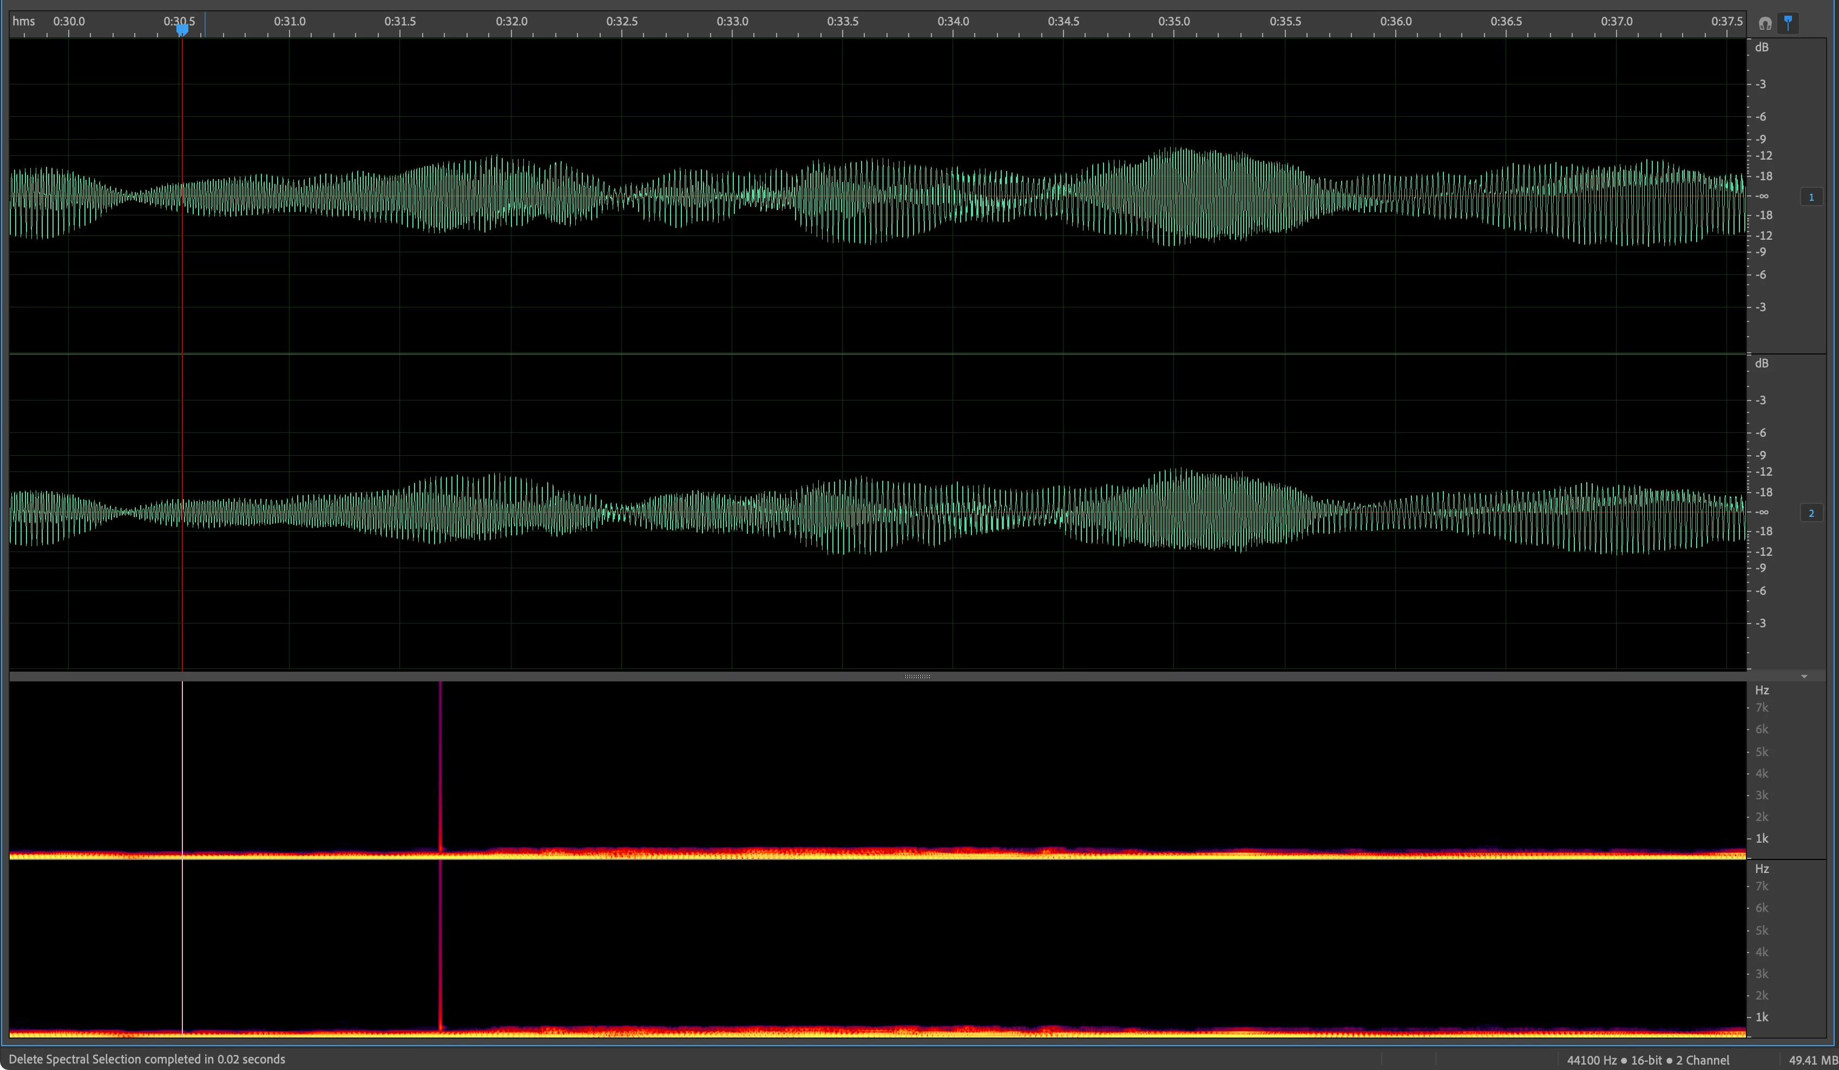Click the 0:35.5 ruler mark
This screenshot has height=1070, width=1839.
point(1285,21)
